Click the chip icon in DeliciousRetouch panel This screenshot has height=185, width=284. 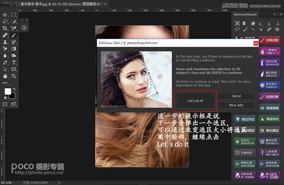[x=277, y=29]
